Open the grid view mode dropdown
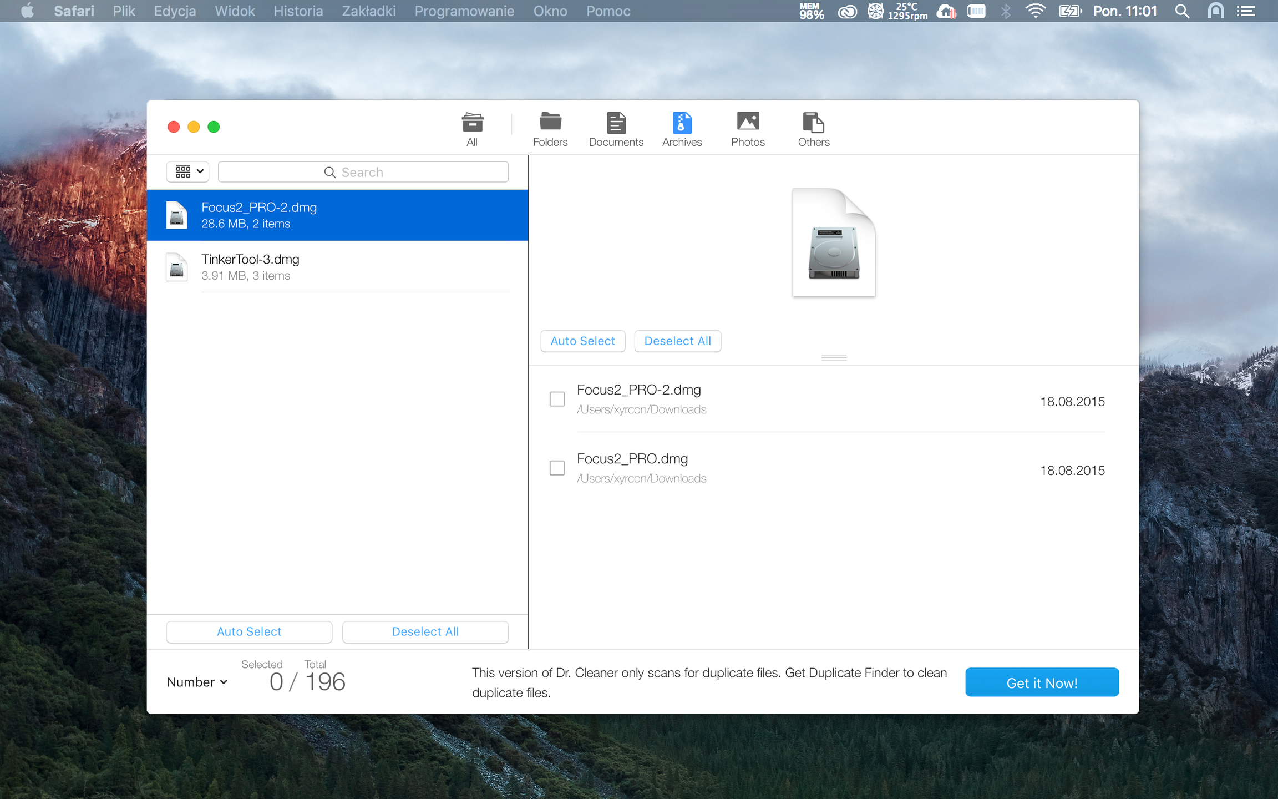This screenshot has width=1278, height=799. click(188, 172)
